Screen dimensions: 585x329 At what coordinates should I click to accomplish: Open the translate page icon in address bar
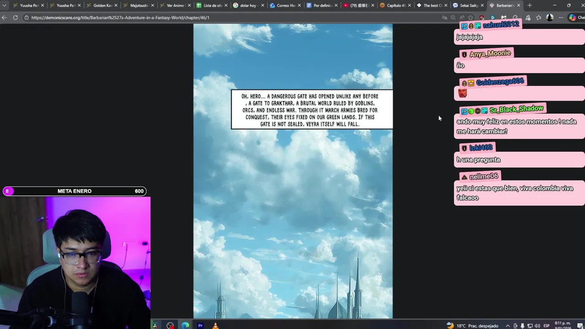tap(444, 17)
